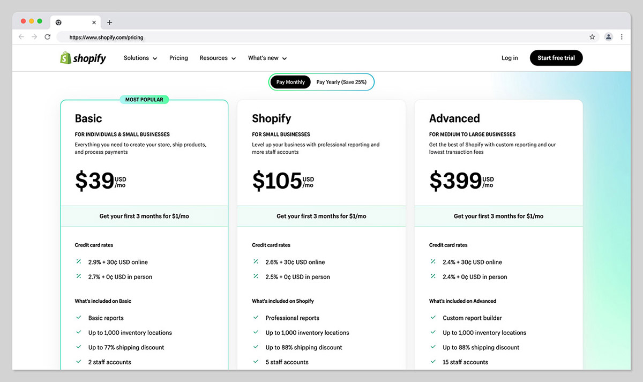Viewport: 643px width, 382px height.
Task: Open the Log in link
Action: coord(509,57)
